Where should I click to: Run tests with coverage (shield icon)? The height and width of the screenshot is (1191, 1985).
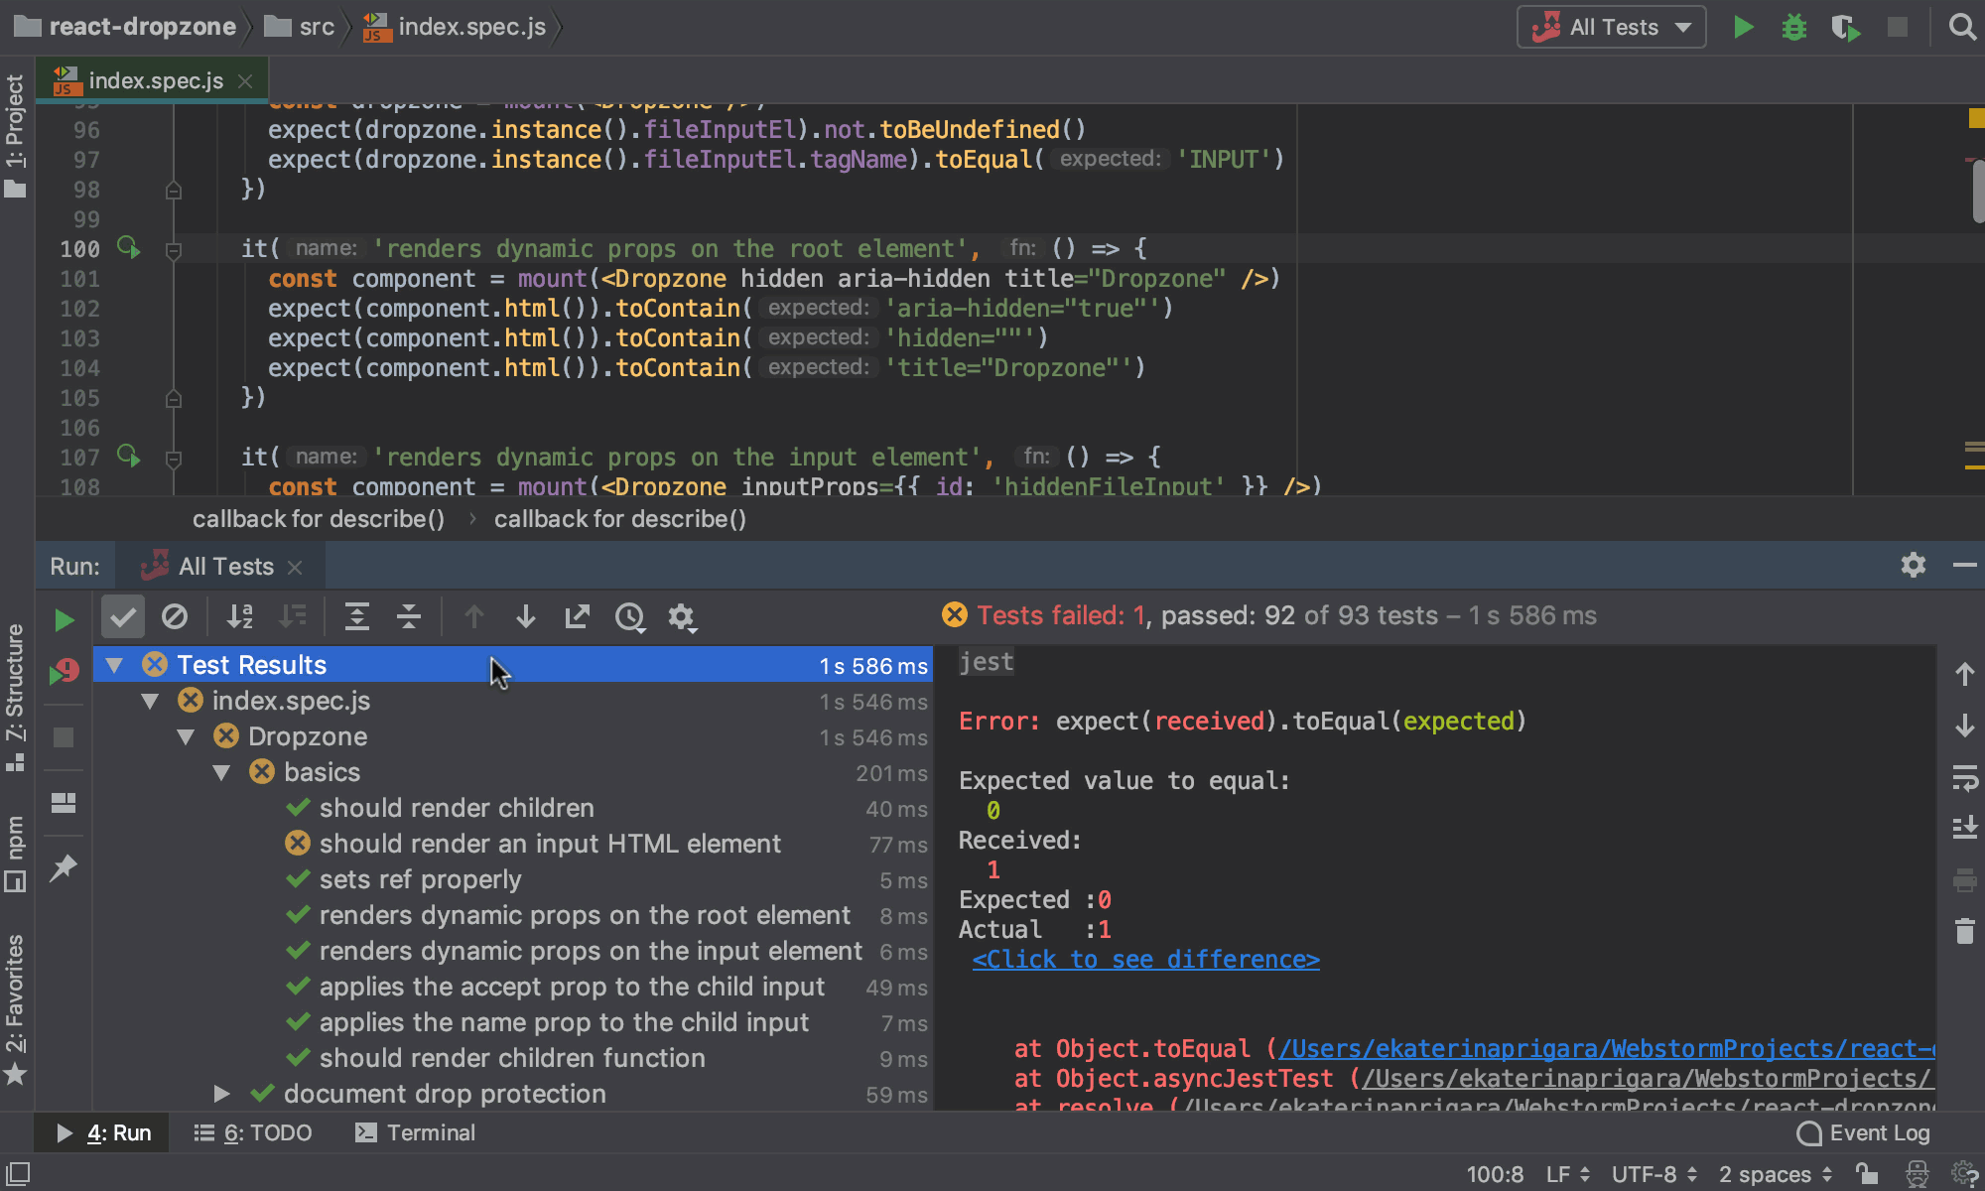pyautogui.click(x=1846, y=27)
